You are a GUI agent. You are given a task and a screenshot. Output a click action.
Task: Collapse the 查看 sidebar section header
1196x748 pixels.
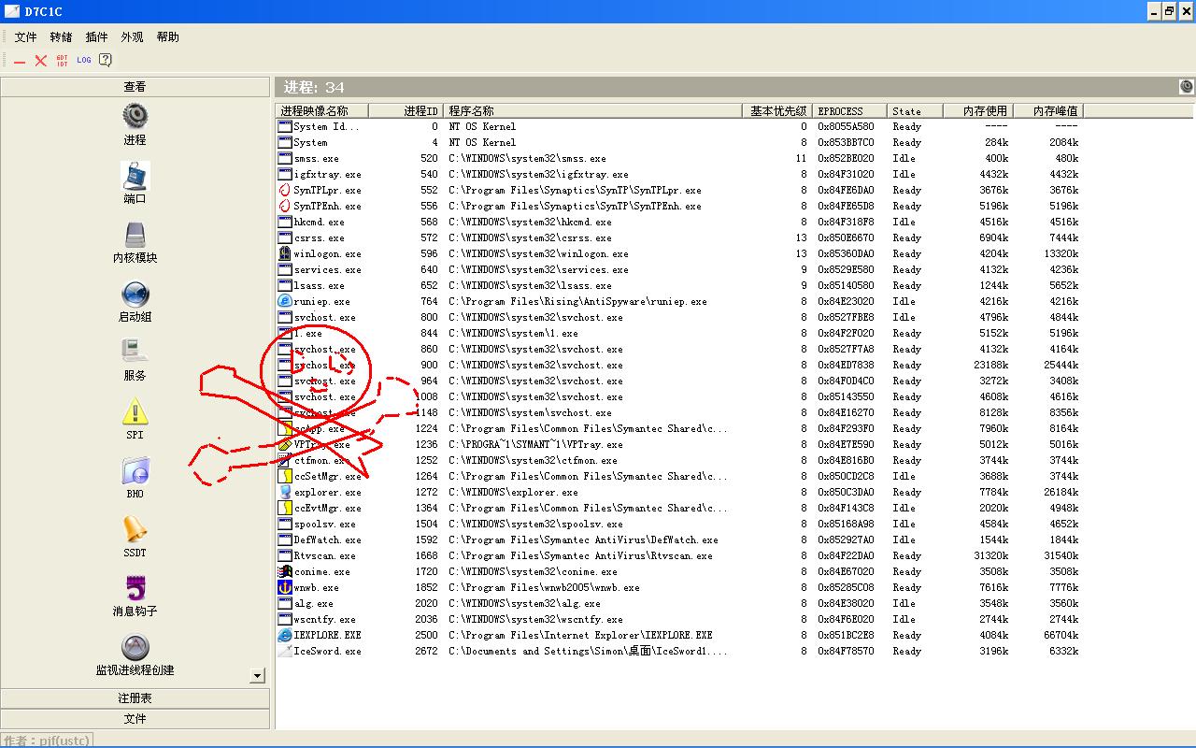point(135,87)
